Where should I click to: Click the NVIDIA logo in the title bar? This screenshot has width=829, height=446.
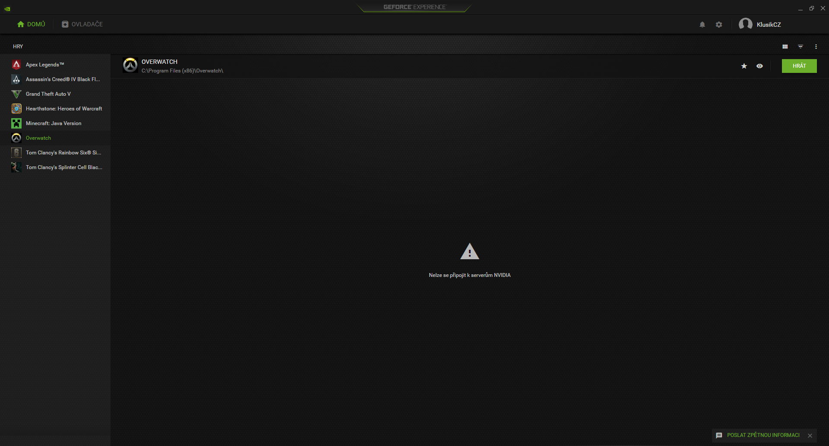tap(7, 9)
